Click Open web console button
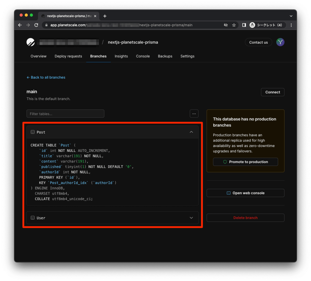This screenshot has height=281, width=311. pyautogui.click(x=245, y=193)
